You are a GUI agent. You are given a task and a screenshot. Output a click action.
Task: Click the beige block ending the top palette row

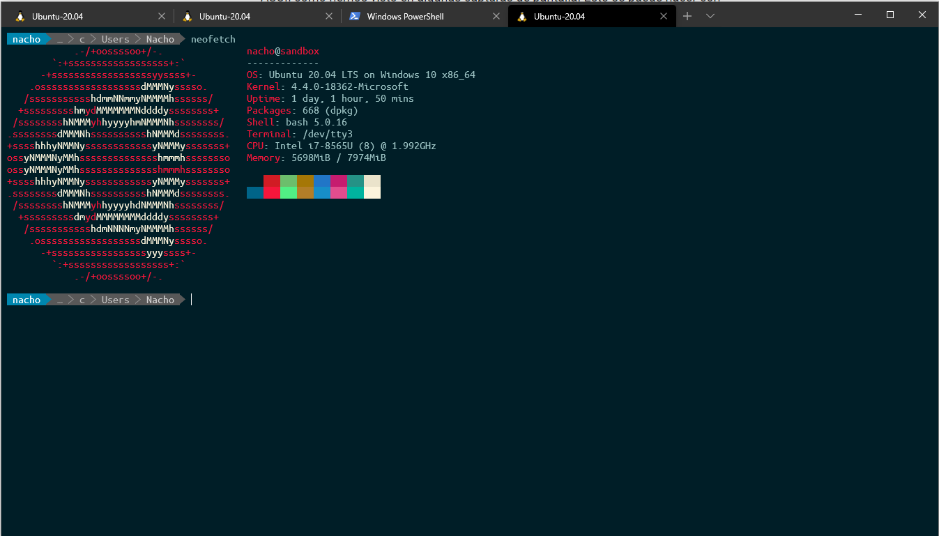coord(372,181)
